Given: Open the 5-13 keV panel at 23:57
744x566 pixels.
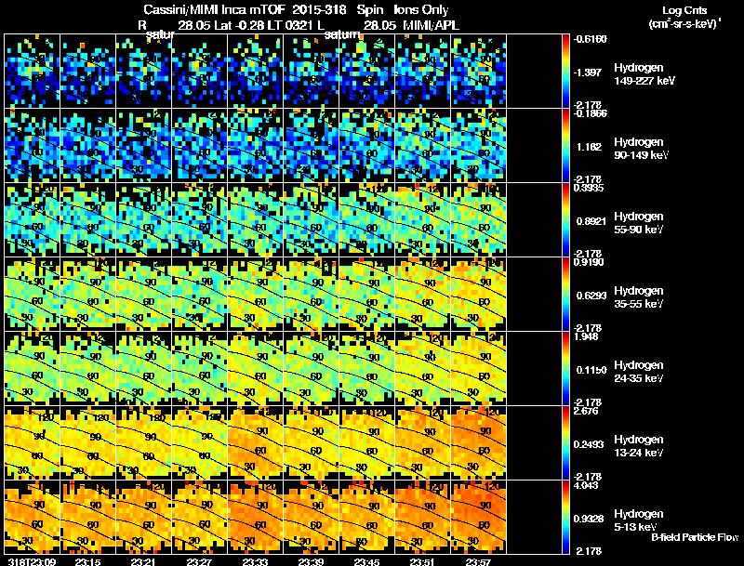Looking at the screenshot, I should (x=478, y=517).
